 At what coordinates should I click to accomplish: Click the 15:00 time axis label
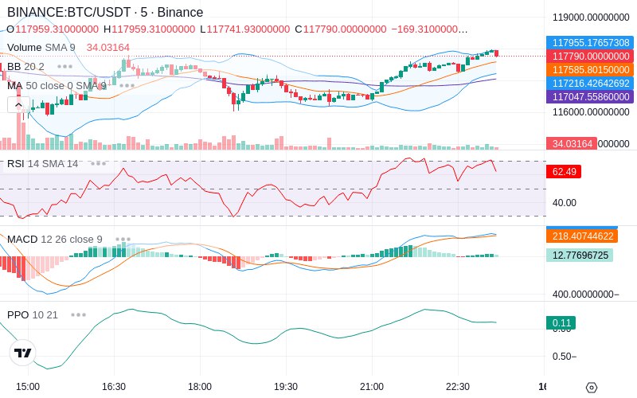28,387
